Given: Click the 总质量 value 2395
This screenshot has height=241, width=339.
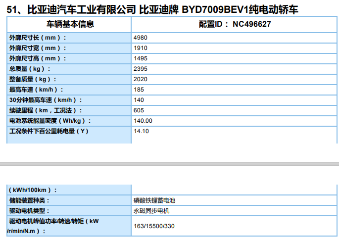Looking at the screenshot, I should tap(141, 69).
